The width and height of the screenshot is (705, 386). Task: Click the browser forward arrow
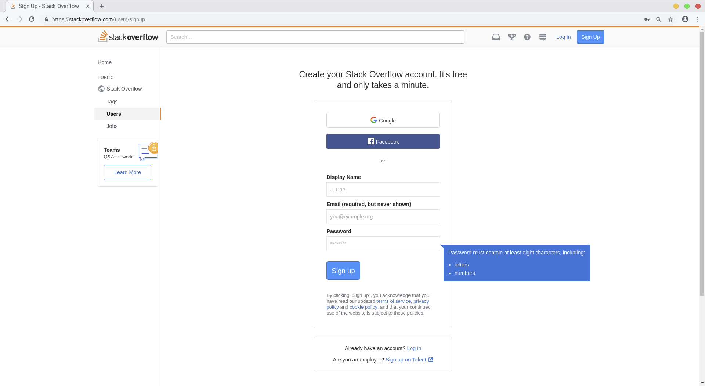[20, 19]
